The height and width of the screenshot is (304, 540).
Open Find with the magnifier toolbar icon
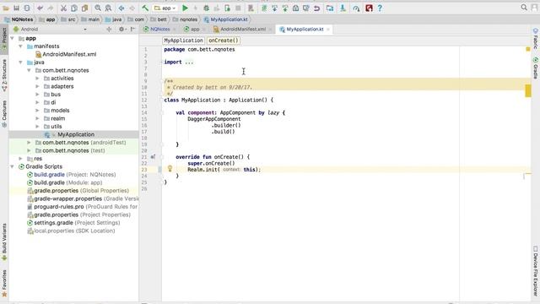pos(98,8)
